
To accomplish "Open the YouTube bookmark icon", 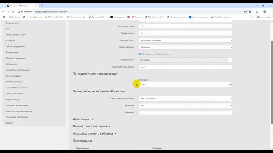I will [x=128, y=17].
